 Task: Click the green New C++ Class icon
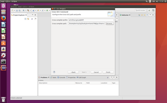click(47, 10)
